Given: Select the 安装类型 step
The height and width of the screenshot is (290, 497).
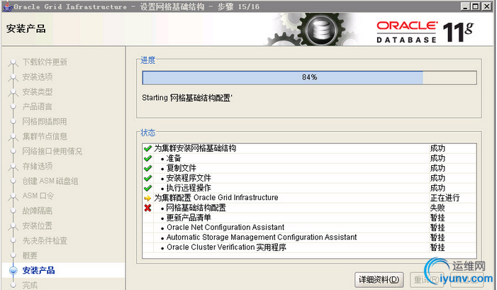Looking at the screenshot, I should tap(38, 92).
